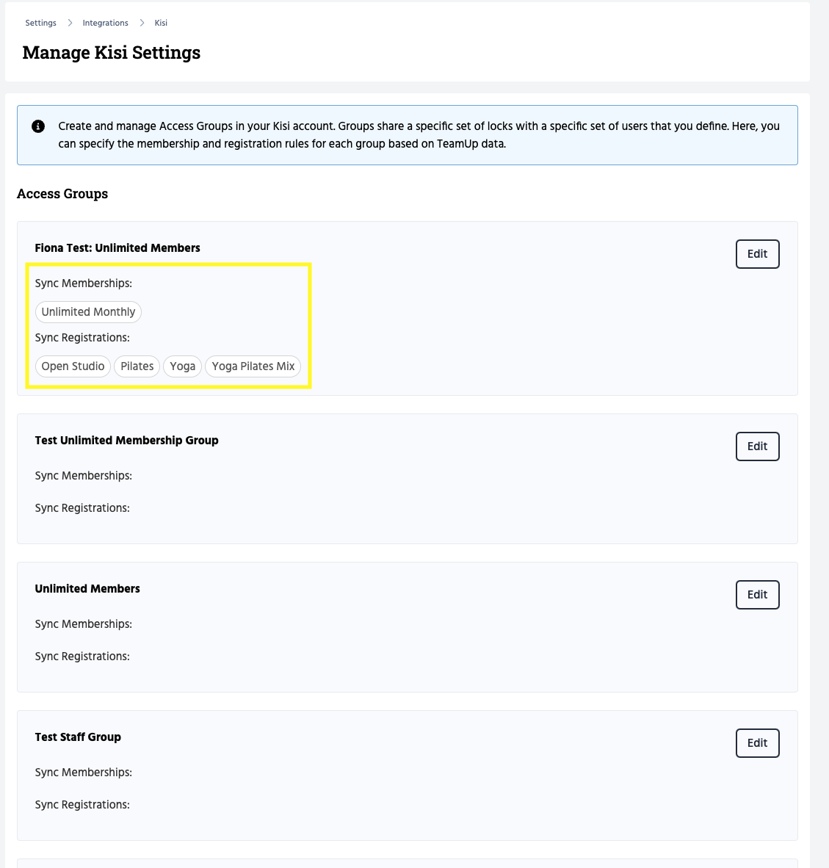Click the Yoga registration tag
Image resolution: width=829 pixels, height=868 pixels.
[182, 366]
